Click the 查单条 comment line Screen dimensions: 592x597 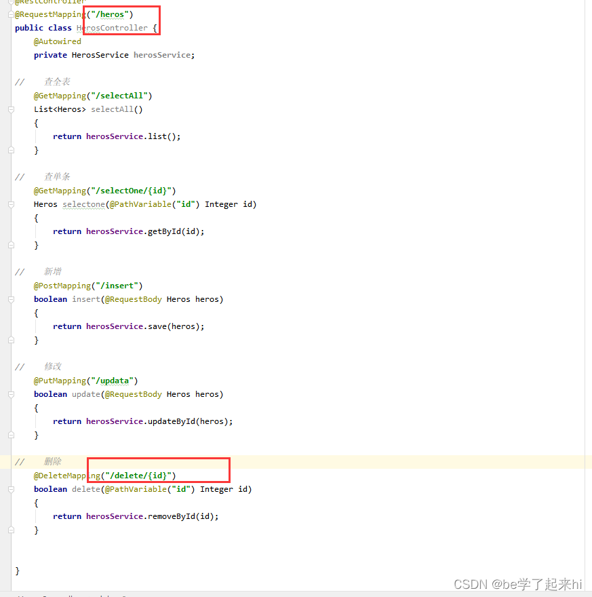43,176
